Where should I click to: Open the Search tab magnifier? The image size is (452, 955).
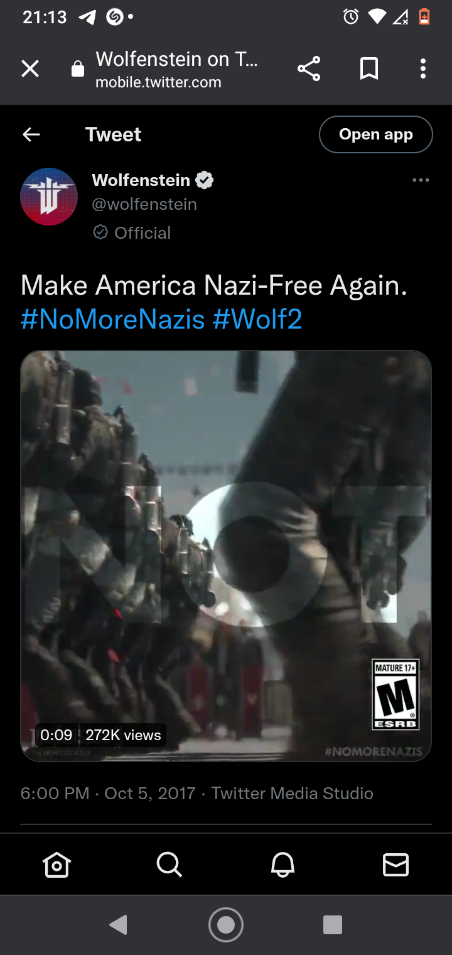click(x=169, y=865)
